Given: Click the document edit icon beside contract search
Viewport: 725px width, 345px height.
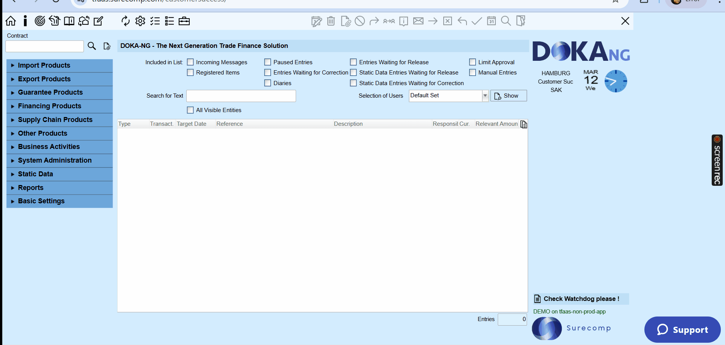Looking at the screenshot, I should [x=107, y=46].
